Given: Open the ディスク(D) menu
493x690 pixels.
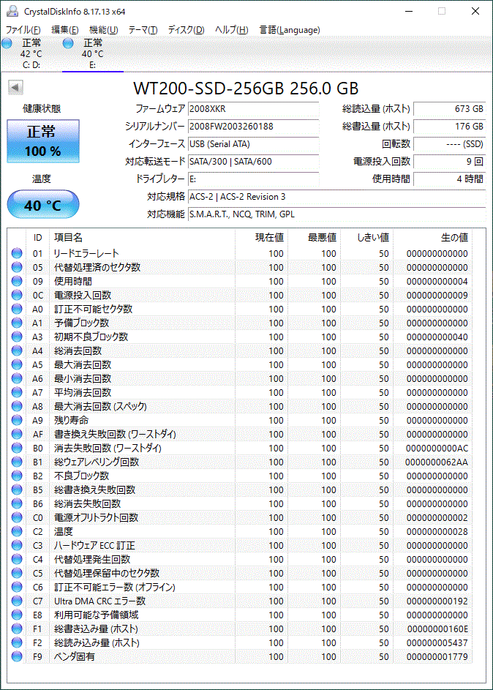Looking at the screenshot, I should click(186, 29).
